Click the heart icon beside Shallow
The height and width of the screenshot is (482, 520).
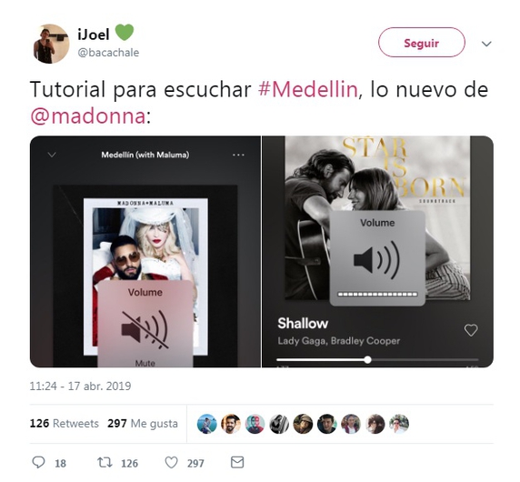coord(471,330)
